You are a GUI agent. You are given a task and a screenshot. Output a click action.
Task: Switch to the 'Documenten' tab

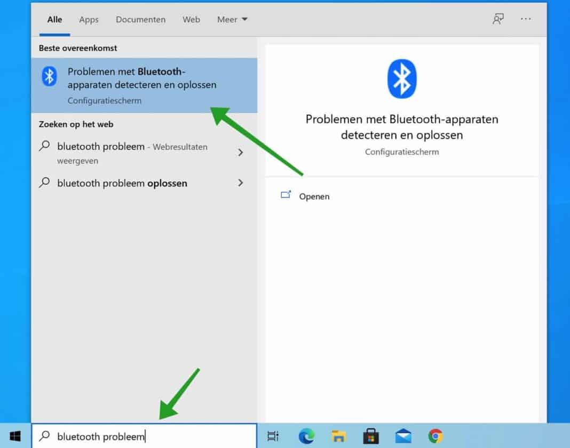pos(140,19)
